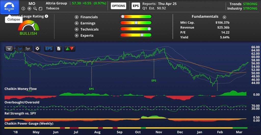Click the Experts rating slider bar
Image resolution: width=261 pixels, height=135 pixels.
coord(136,35)
